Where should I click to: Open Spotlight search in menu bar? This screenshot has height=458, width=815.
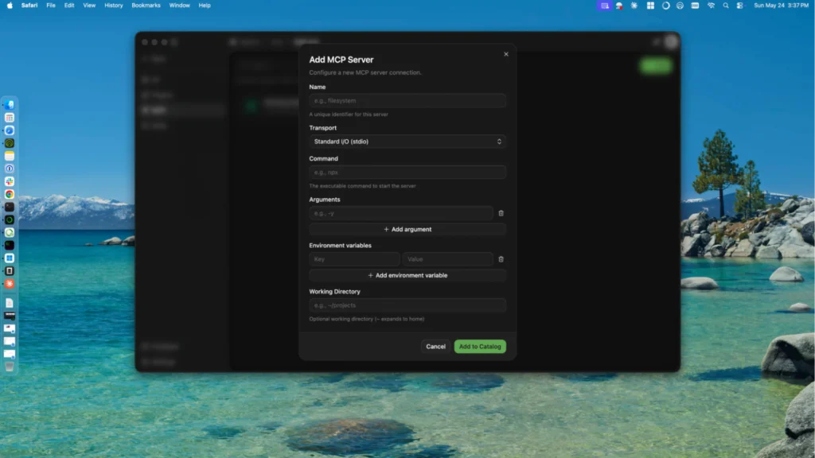coord(726,6)
